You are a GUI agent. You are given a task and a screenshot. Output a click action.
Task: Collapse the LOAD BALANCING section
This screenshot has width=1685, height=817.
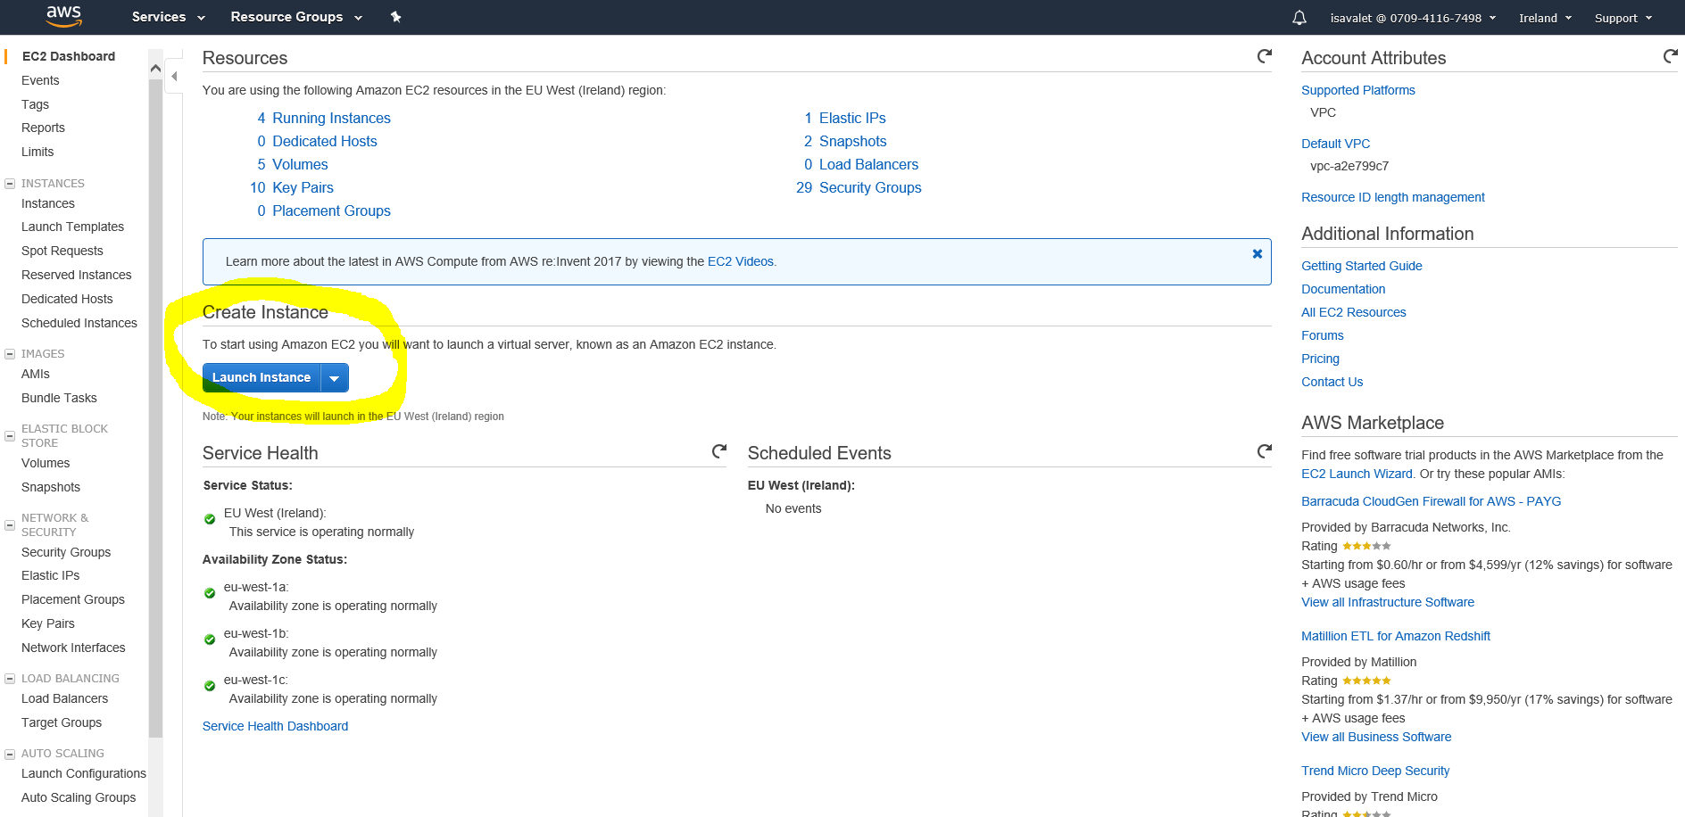(10, 679)
